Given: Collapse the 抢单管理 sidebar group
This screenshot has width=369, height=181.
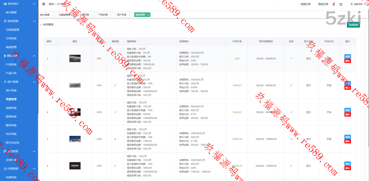Looking at the screenshot, I should pyautogui.click(x=34, y=21).
